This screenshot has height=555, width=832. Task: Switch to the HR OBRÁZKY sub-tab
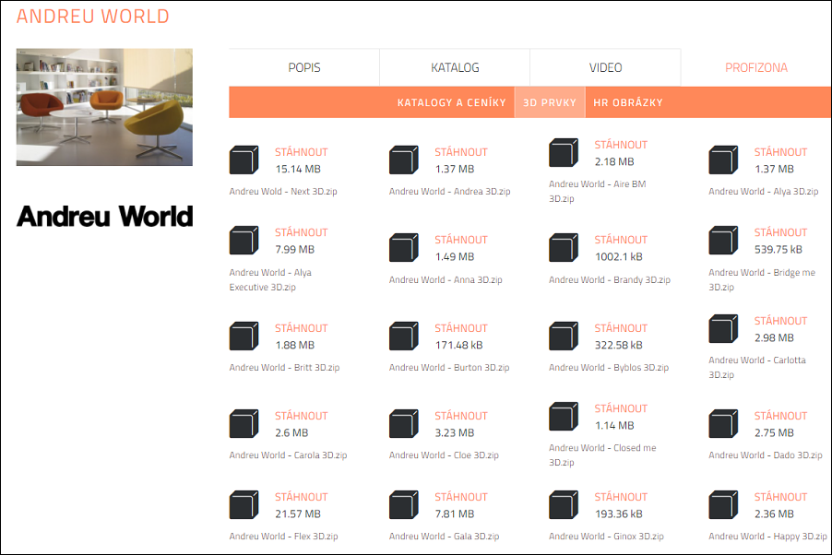(627, 102)
